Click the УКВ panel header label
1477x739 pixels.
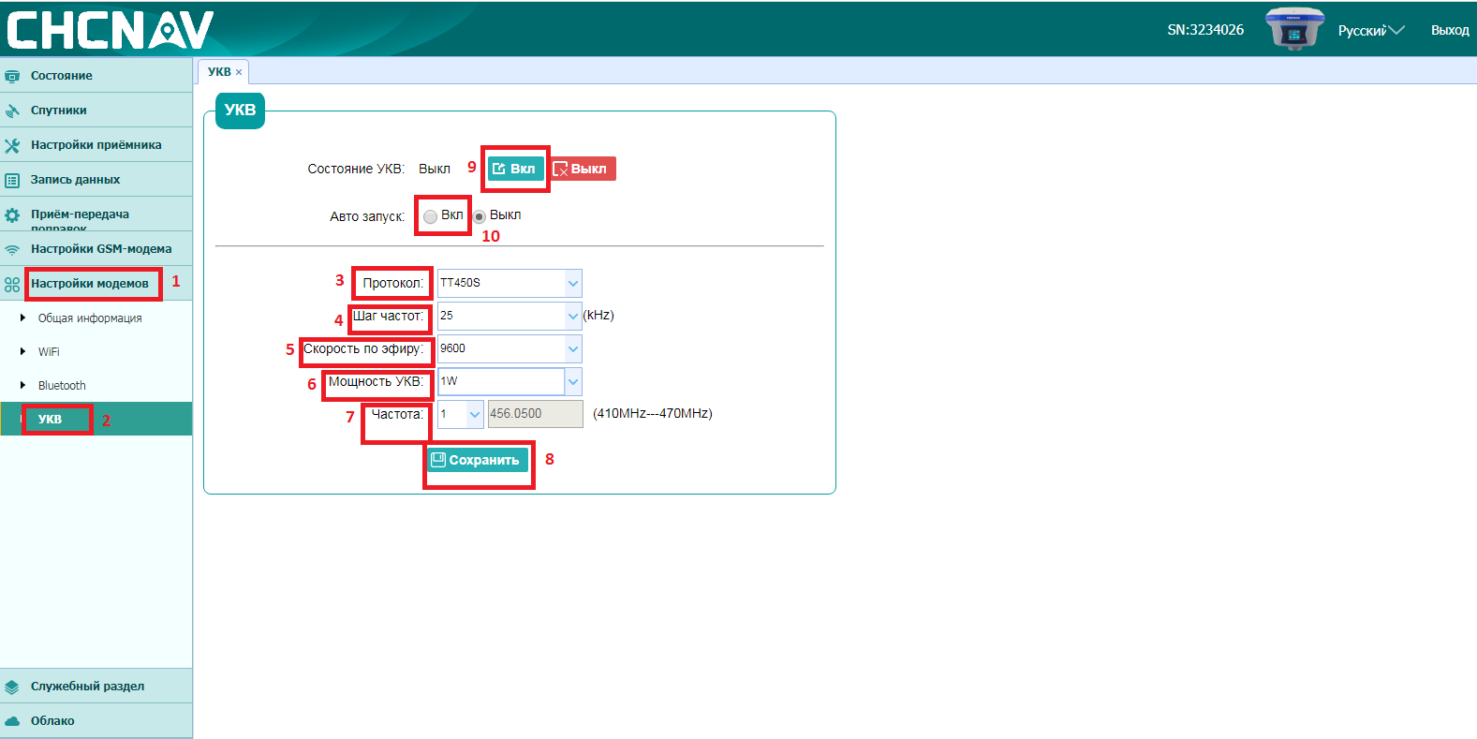click(x=240, y=111)
